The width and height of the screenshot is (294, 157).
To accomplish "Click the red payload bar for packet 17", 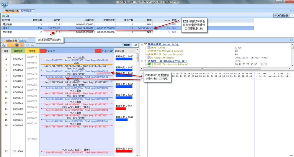I will click(x=124, y=151).
